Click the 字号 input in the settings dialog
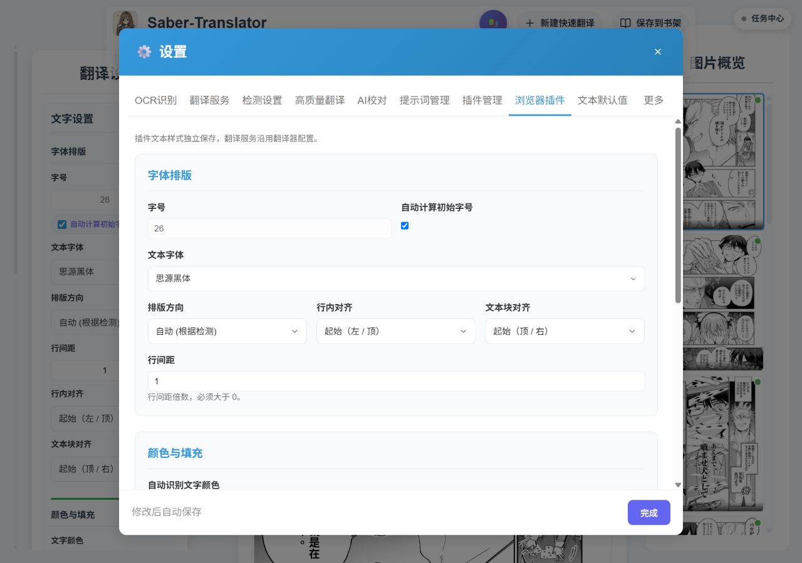The height and width of the screenshot is (563, 802). (x=269, y=228)
